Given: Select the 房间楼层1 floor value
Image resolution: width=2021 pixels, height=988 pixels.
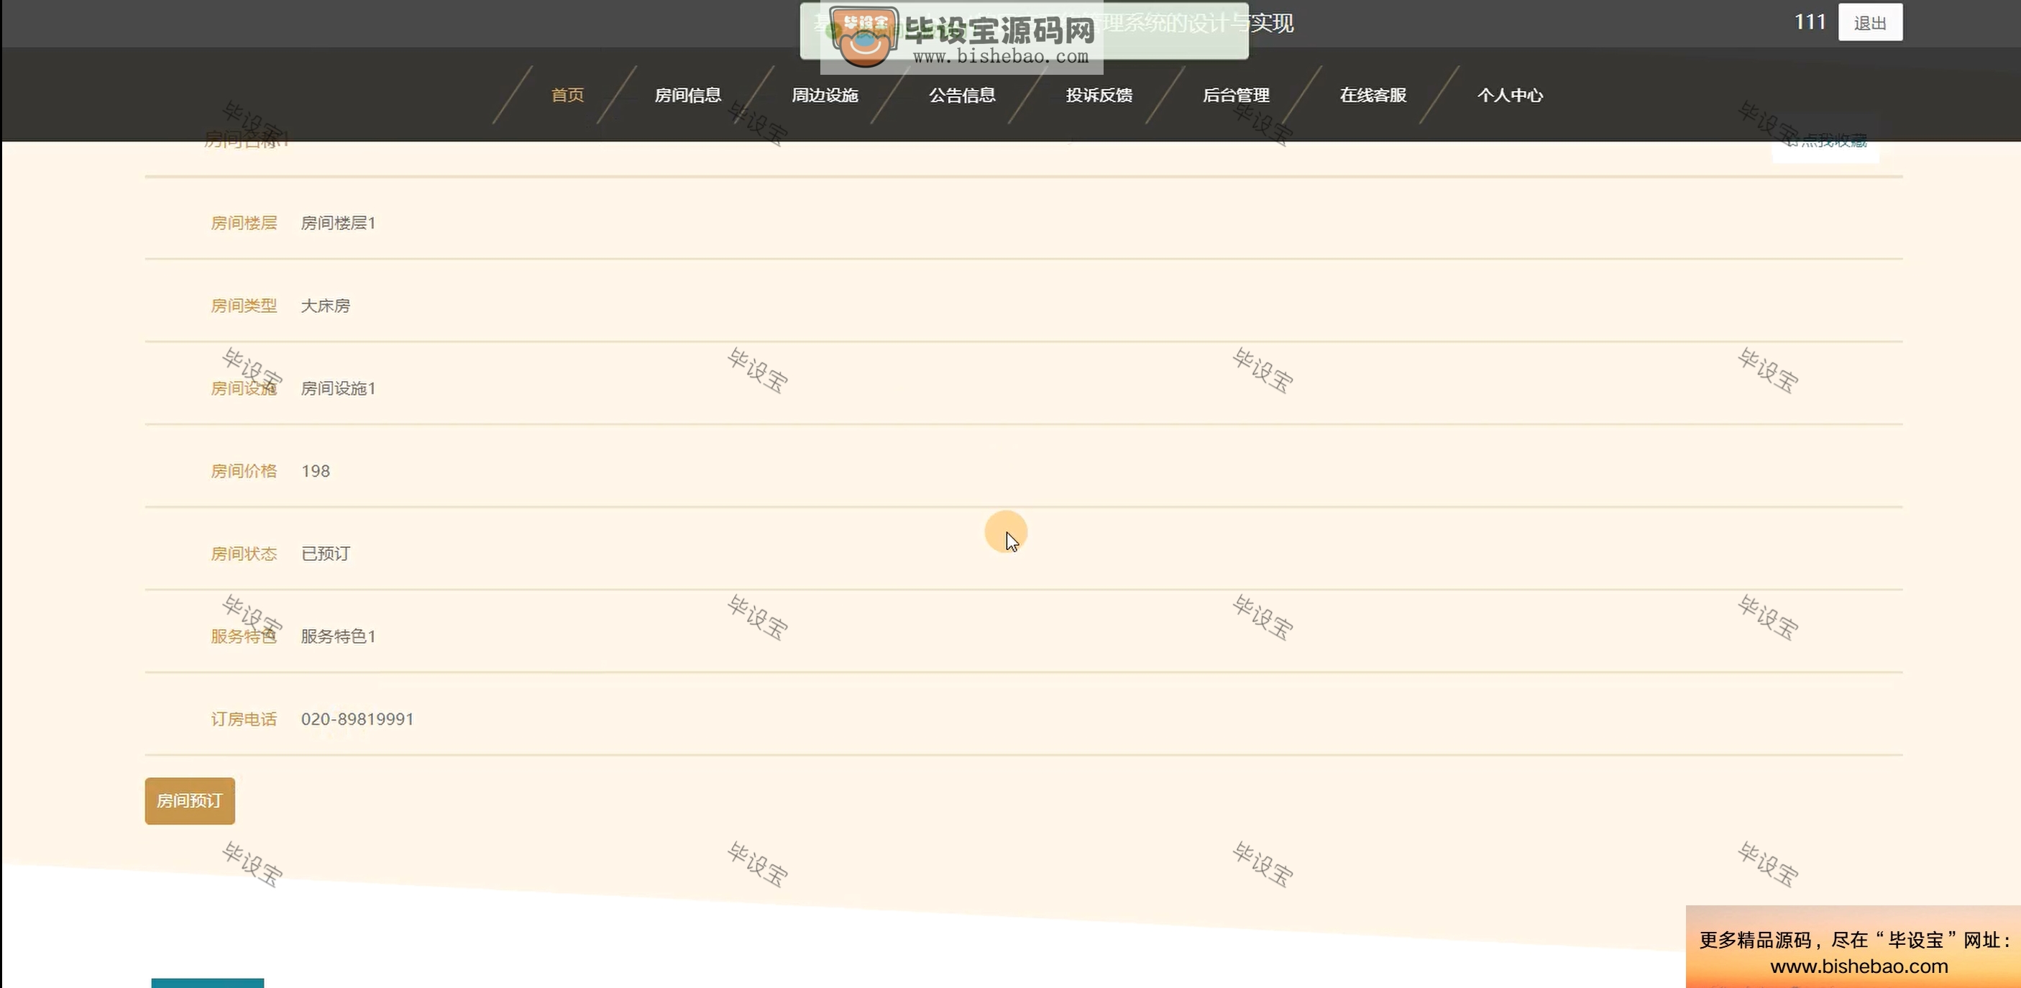Looking at the screenshot, I should [x=338, y=223].
